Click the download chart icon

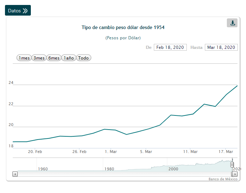[232, 23]
